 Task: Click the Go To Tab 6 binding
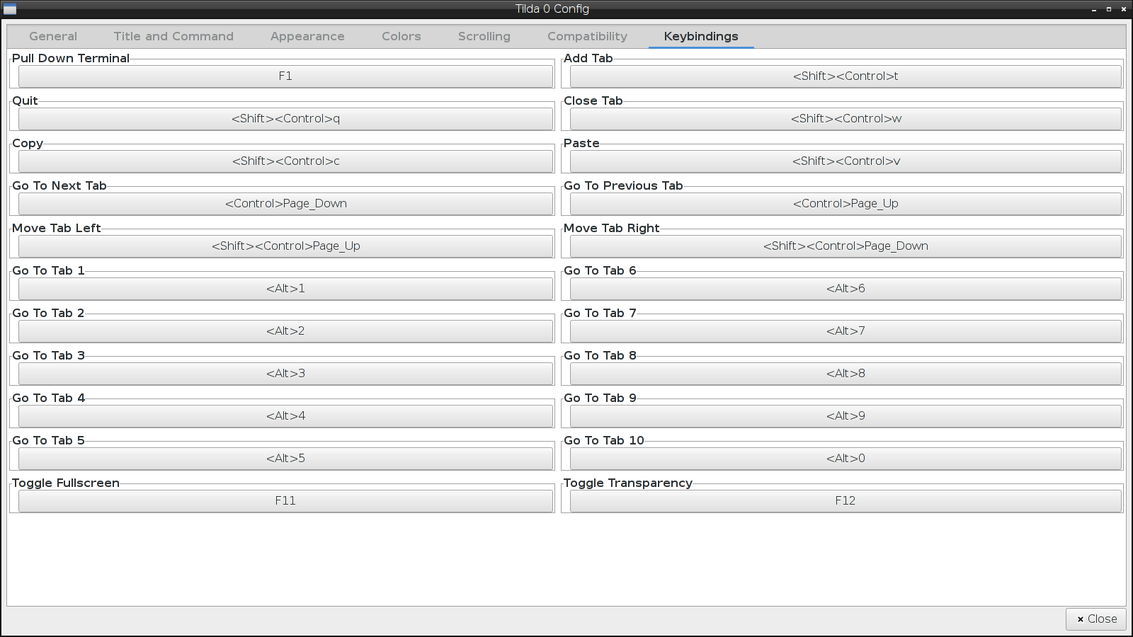click(x=846, y=289)
